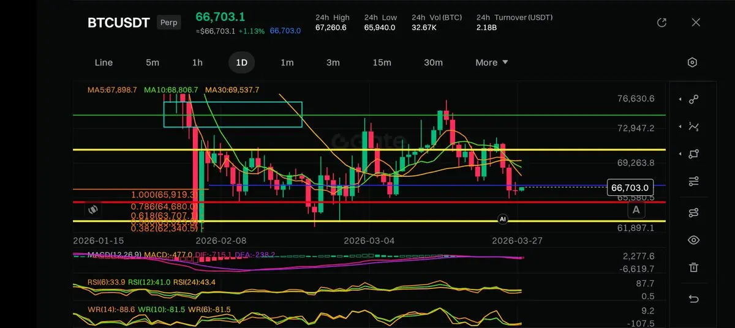Click the 24h High value 67,260.6
The width and height of the screenshot is (735, 328).
pos(331,28)
